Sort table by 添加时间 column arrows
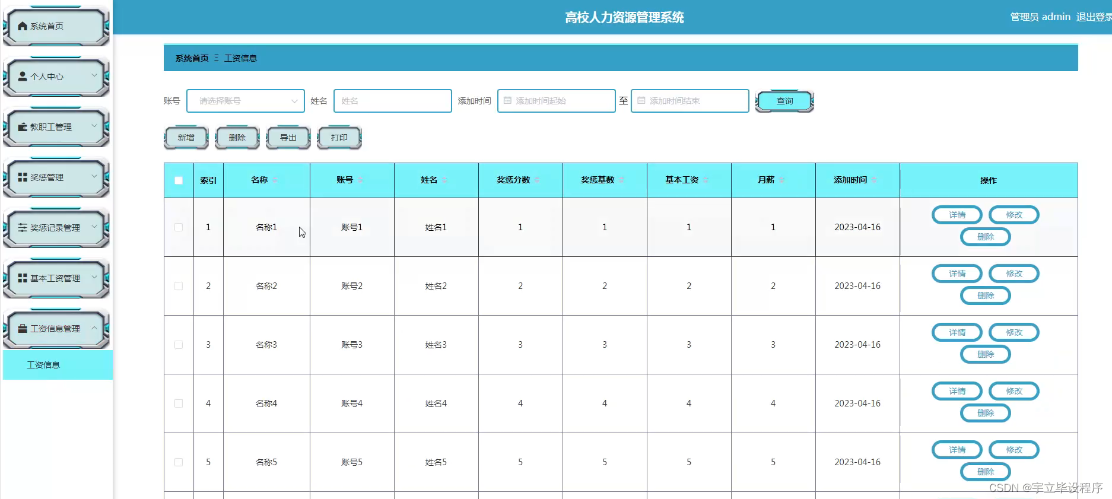The height and width of the screenshot is (499, 1112). click(x=874, y=180)
